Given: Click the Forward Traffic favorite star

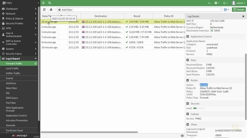Looking at the screenshot, I should (x=36, y=63).
